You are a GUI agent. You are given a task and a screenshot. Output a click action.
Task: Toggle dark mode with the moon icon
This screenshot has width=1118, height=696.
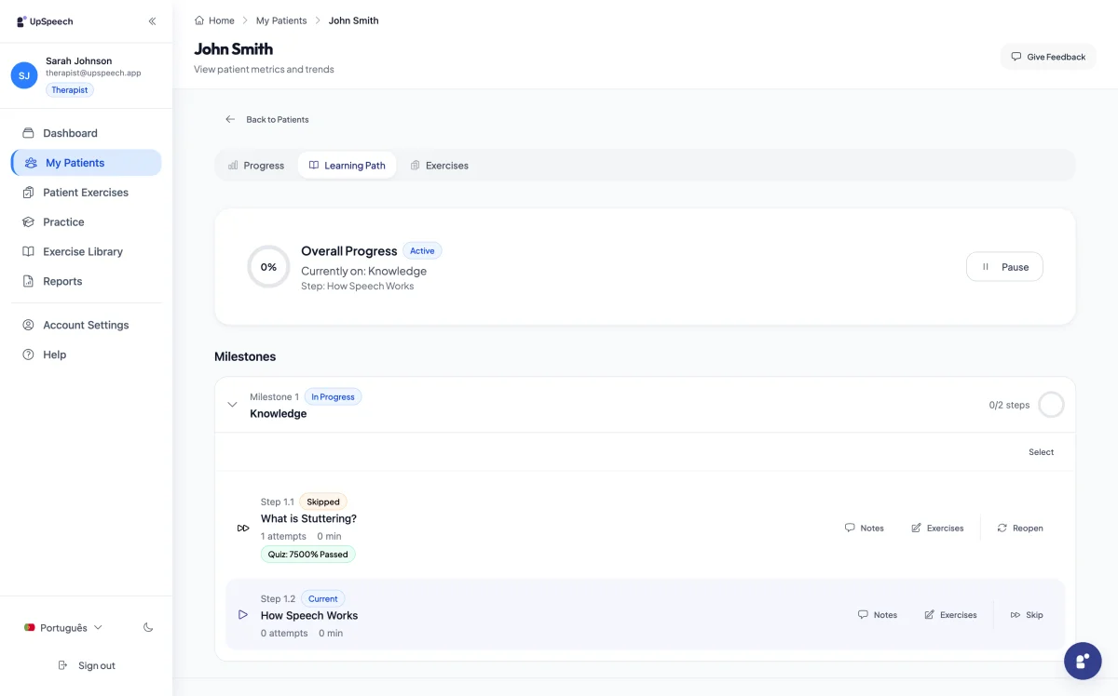[148, 627]
